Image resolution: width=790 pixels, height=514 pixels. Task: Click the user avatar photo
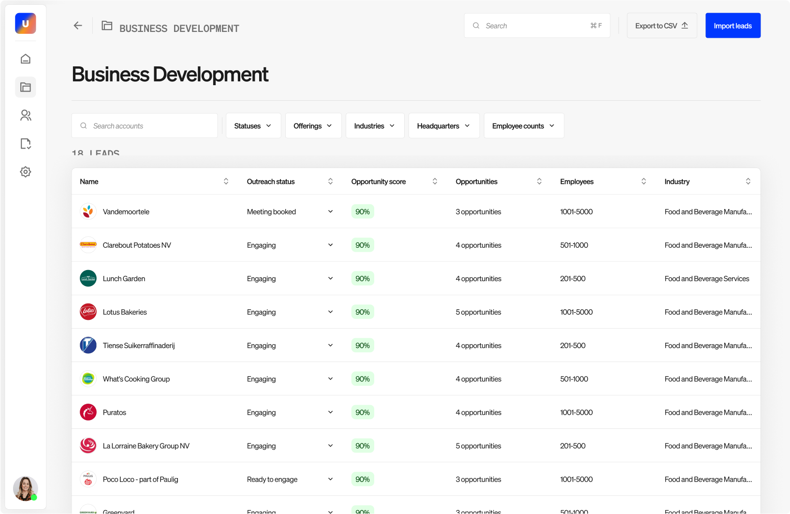coord(26,488)
